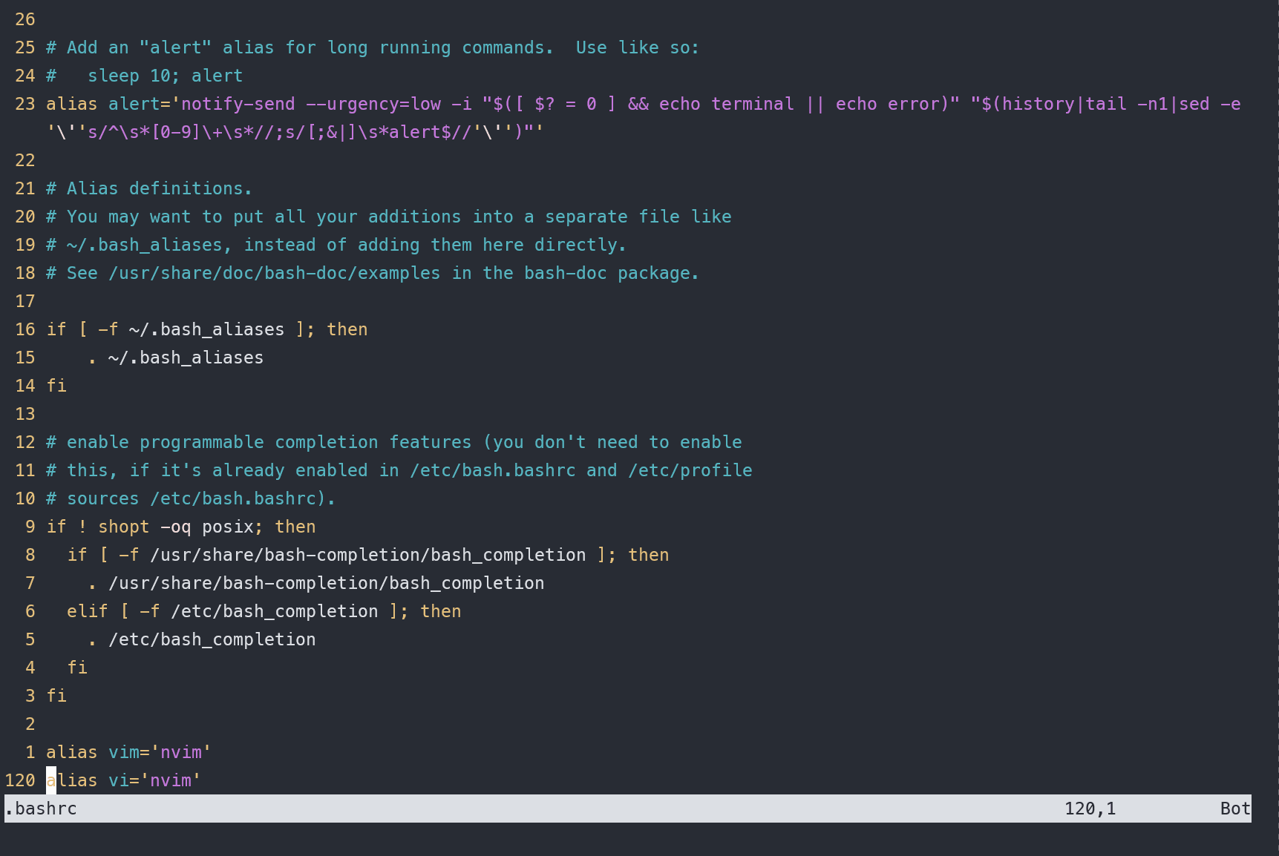Click 'if [ -f ~/.bash_aliases ]; then' line
1279x856 pixels.
click(x=207, y=329)
